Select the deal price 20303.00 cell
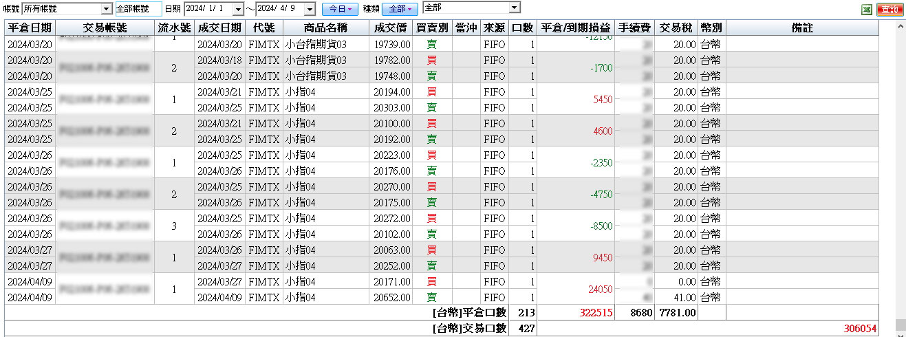 392,107
